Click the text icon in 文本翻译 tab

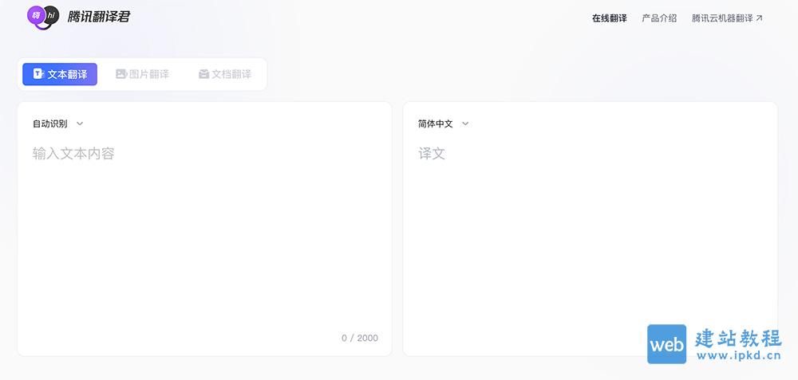click(38, 74)
